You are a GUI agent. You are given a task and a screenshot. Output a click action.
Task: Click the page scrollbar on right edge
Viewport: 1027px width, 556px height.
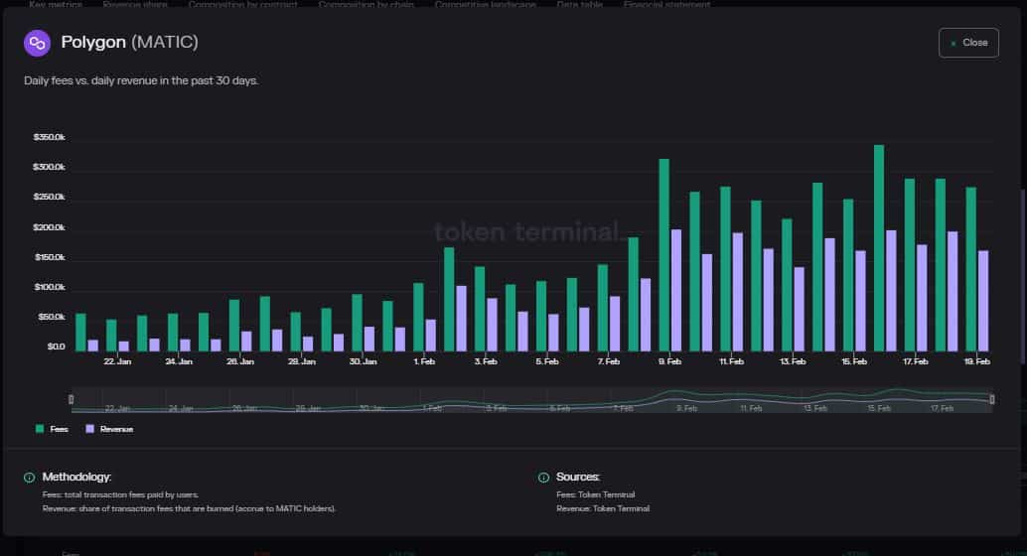(1023, 275)
